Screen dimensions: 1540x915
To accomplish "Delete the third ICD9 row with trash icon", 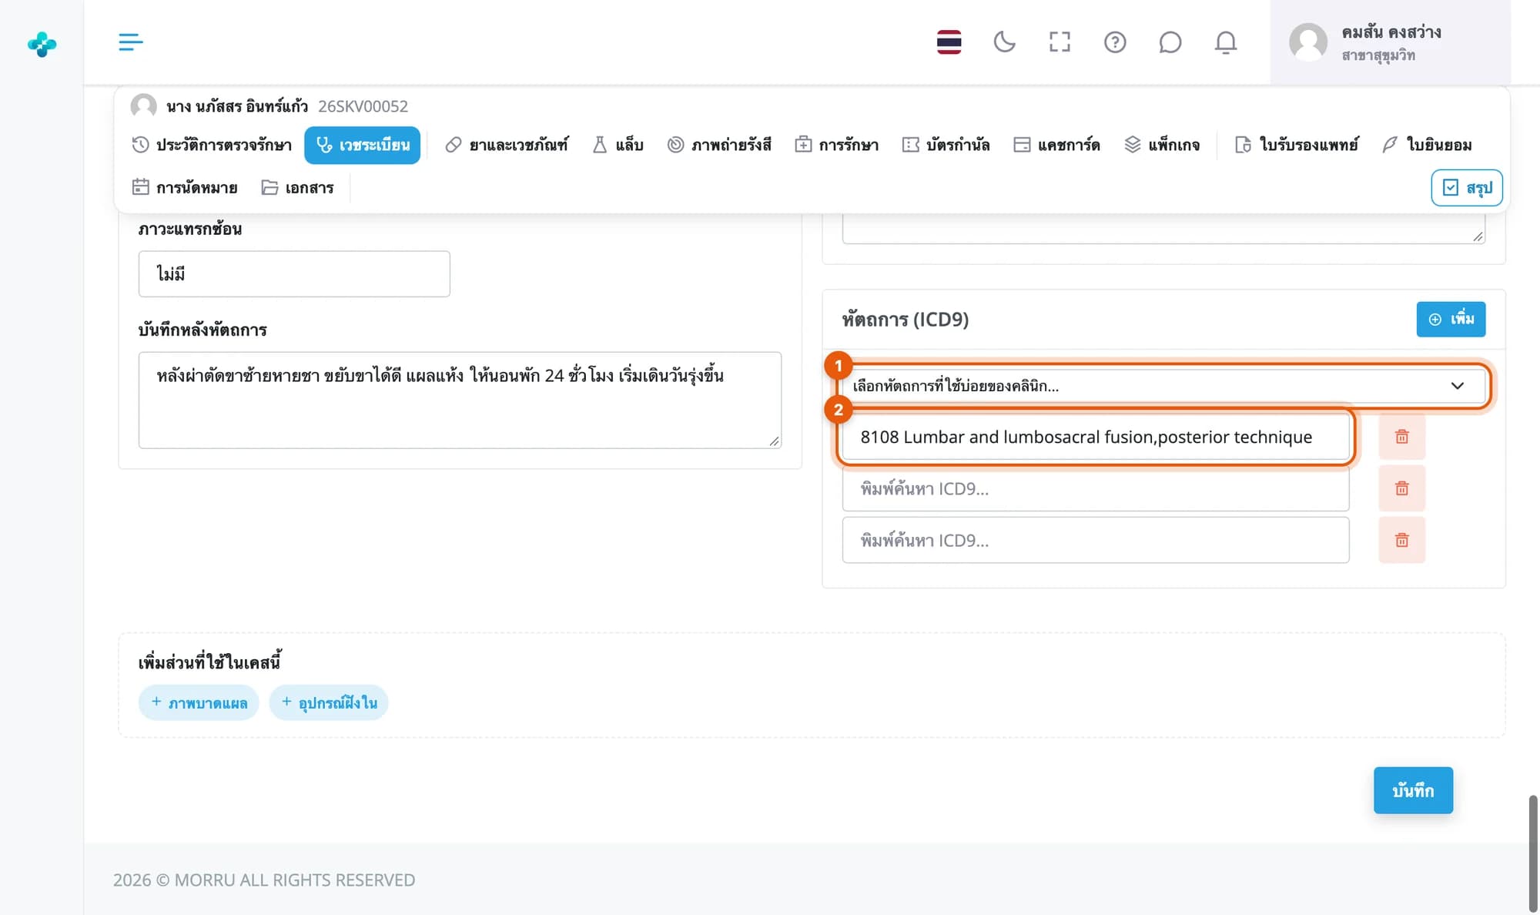I will tap(1401, 540).
